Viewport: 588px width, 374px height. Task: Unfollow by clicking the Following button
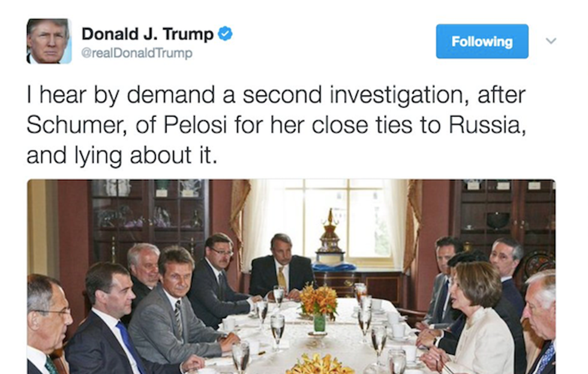pos(482,41)
